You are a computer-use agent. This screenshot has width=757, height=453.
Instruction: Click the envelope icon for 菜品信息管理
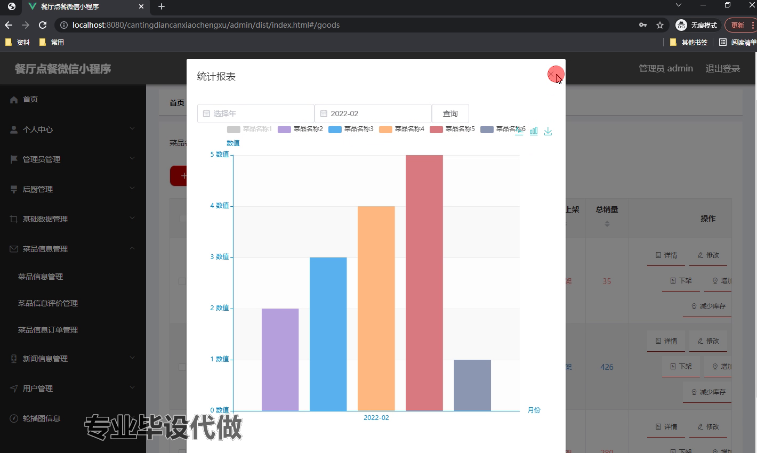point(14,249)
